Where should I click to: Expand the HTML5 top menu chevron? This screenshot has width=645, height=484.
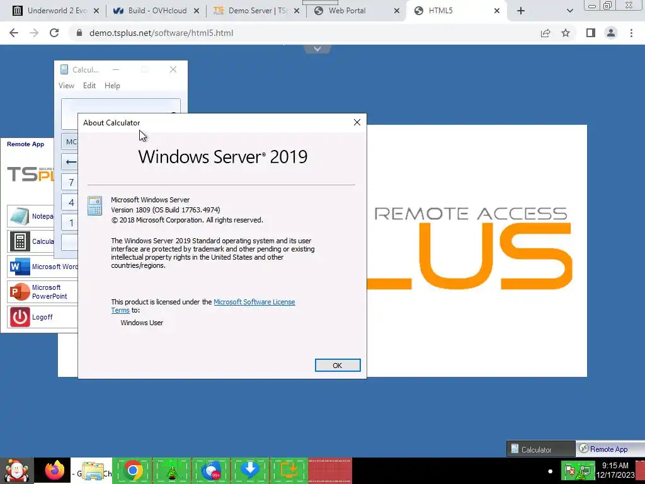coord(317,49)
